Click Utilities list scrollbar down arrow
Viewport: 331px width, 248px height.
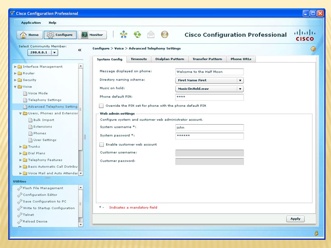pyautogui.click(x=81, y=225)
